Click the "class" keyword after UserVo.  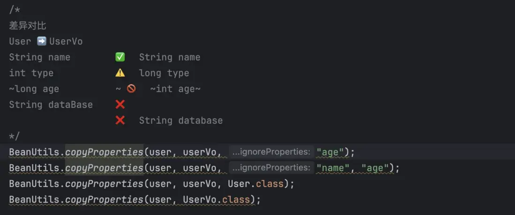[236, 200]
